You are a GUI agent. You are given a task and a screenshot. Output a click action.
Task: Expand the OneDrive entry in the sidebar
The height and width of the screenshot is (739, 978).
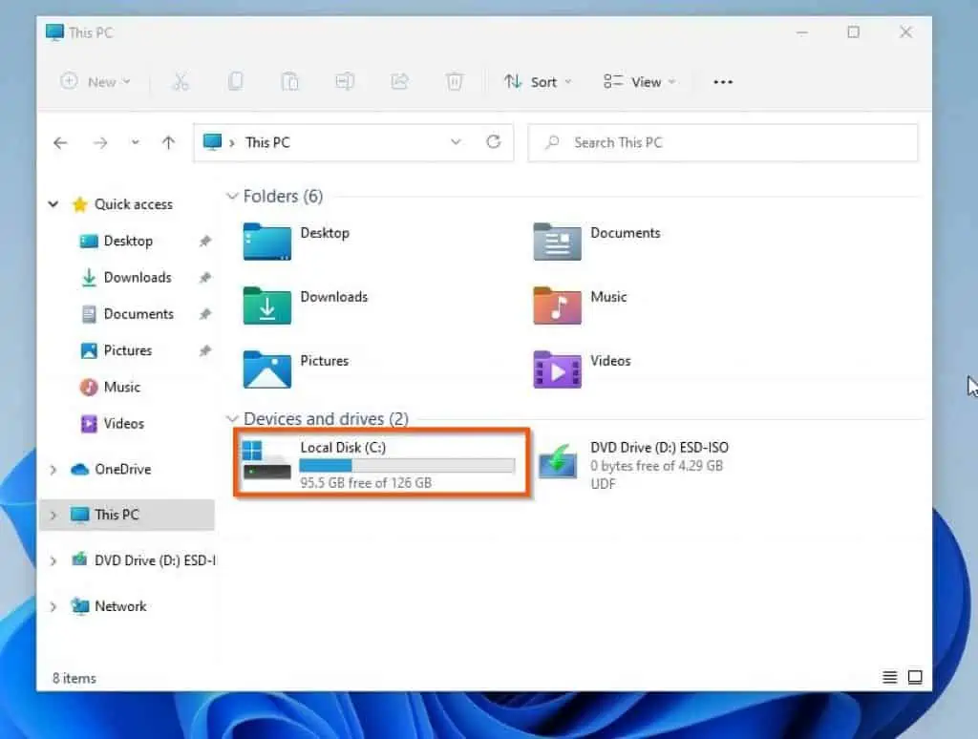pos(53,469)
